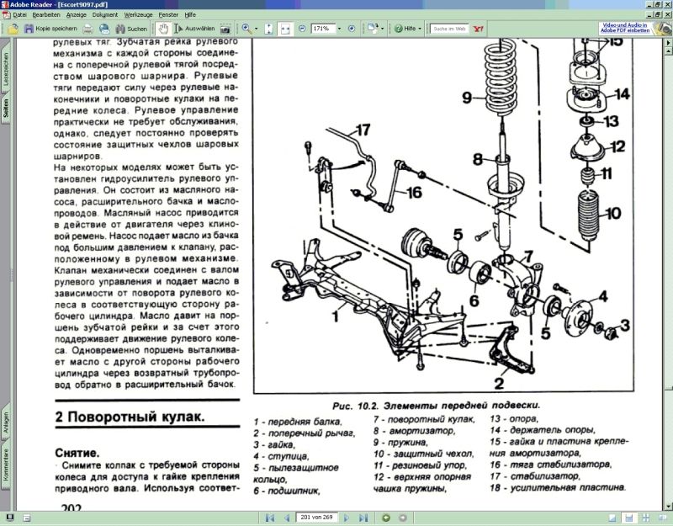
Task: Open the Kommentare side tab
Action: point(6,465)
